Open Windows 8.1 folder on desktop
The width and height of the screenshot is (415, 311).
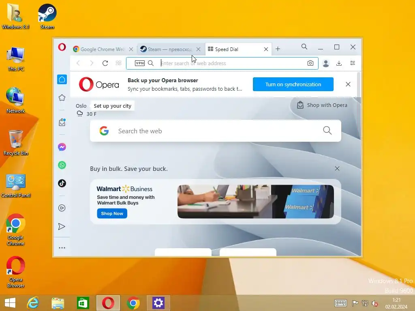(15, 16)
